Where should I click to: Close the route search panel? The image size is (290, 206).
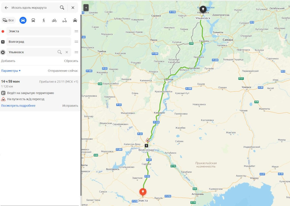pyautogui.click(x=73, y=8)
